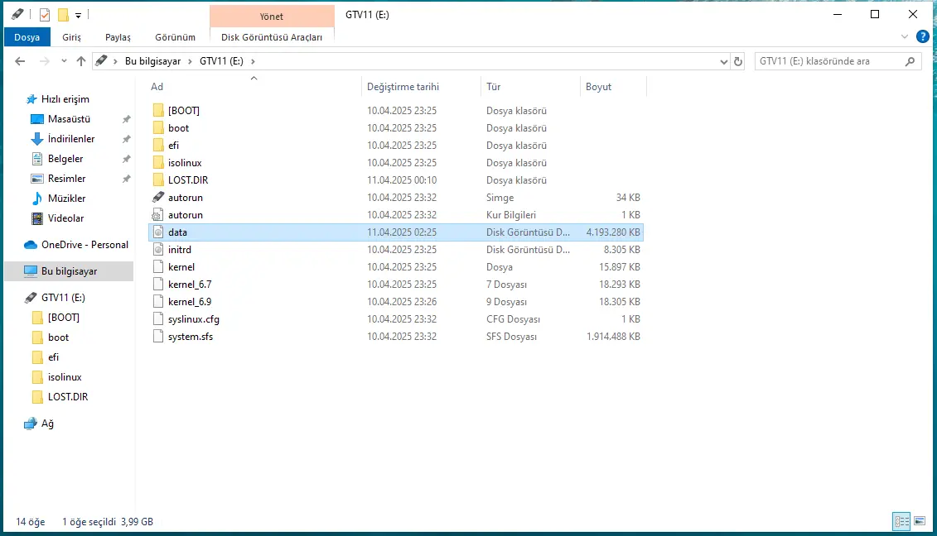
Task: Open the recent locations dropdown
Action: point(64,61)
